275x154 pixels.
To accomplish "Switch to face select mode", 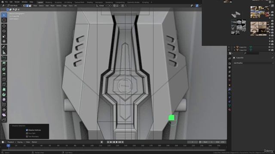I will pos(30,6).
